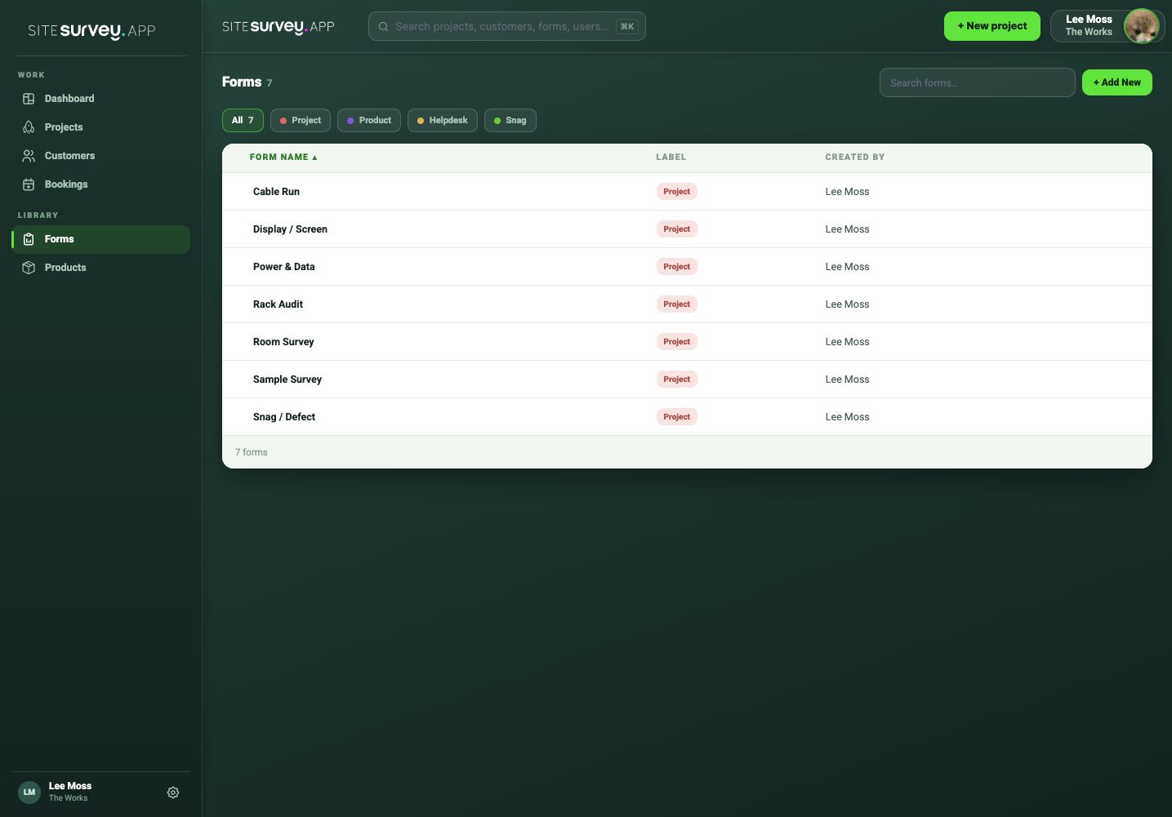Open the Sample Survey form

point(287,380)
